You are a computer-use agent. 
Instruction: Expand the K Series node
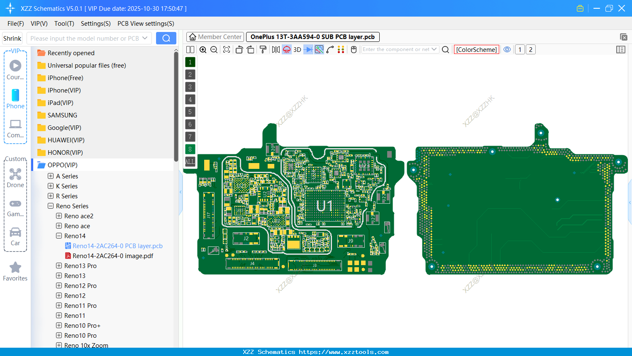(51, 186)
